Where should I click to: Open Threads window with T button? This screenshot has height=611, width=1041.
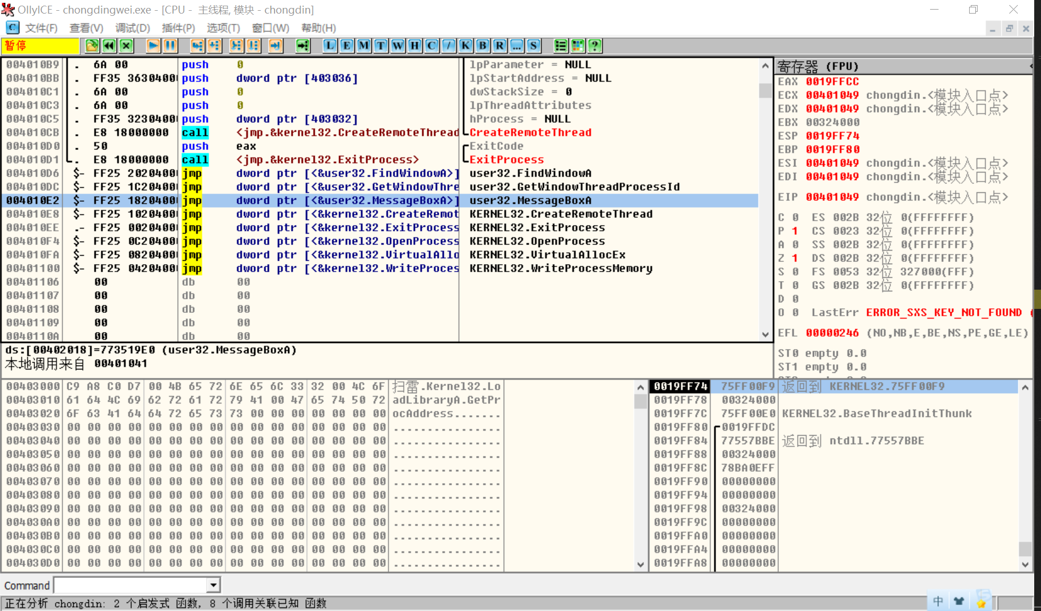[381, 46]
